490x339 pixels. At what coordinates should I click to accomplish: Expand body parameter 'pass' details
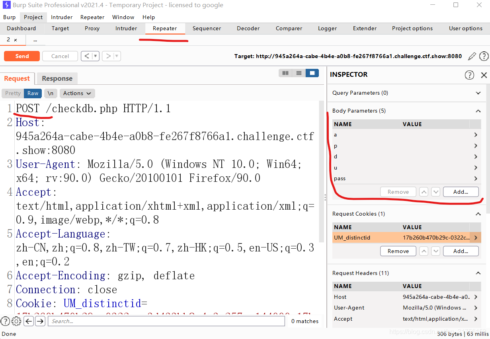476,179
